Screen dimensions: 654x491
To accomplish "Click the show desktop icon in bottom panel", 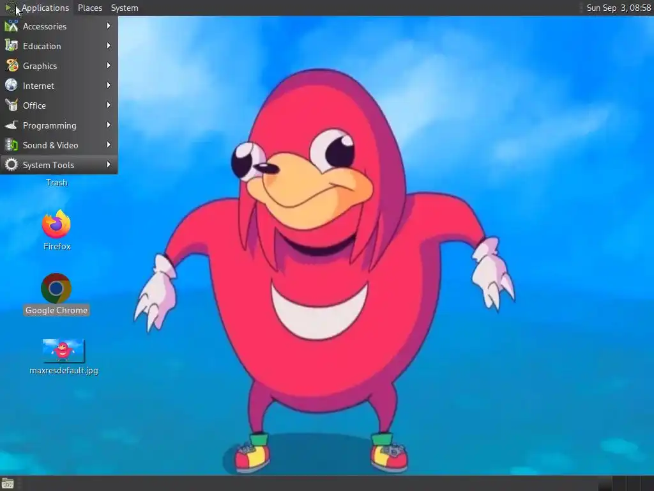I will pyautogui.click(x=8, y=483).
